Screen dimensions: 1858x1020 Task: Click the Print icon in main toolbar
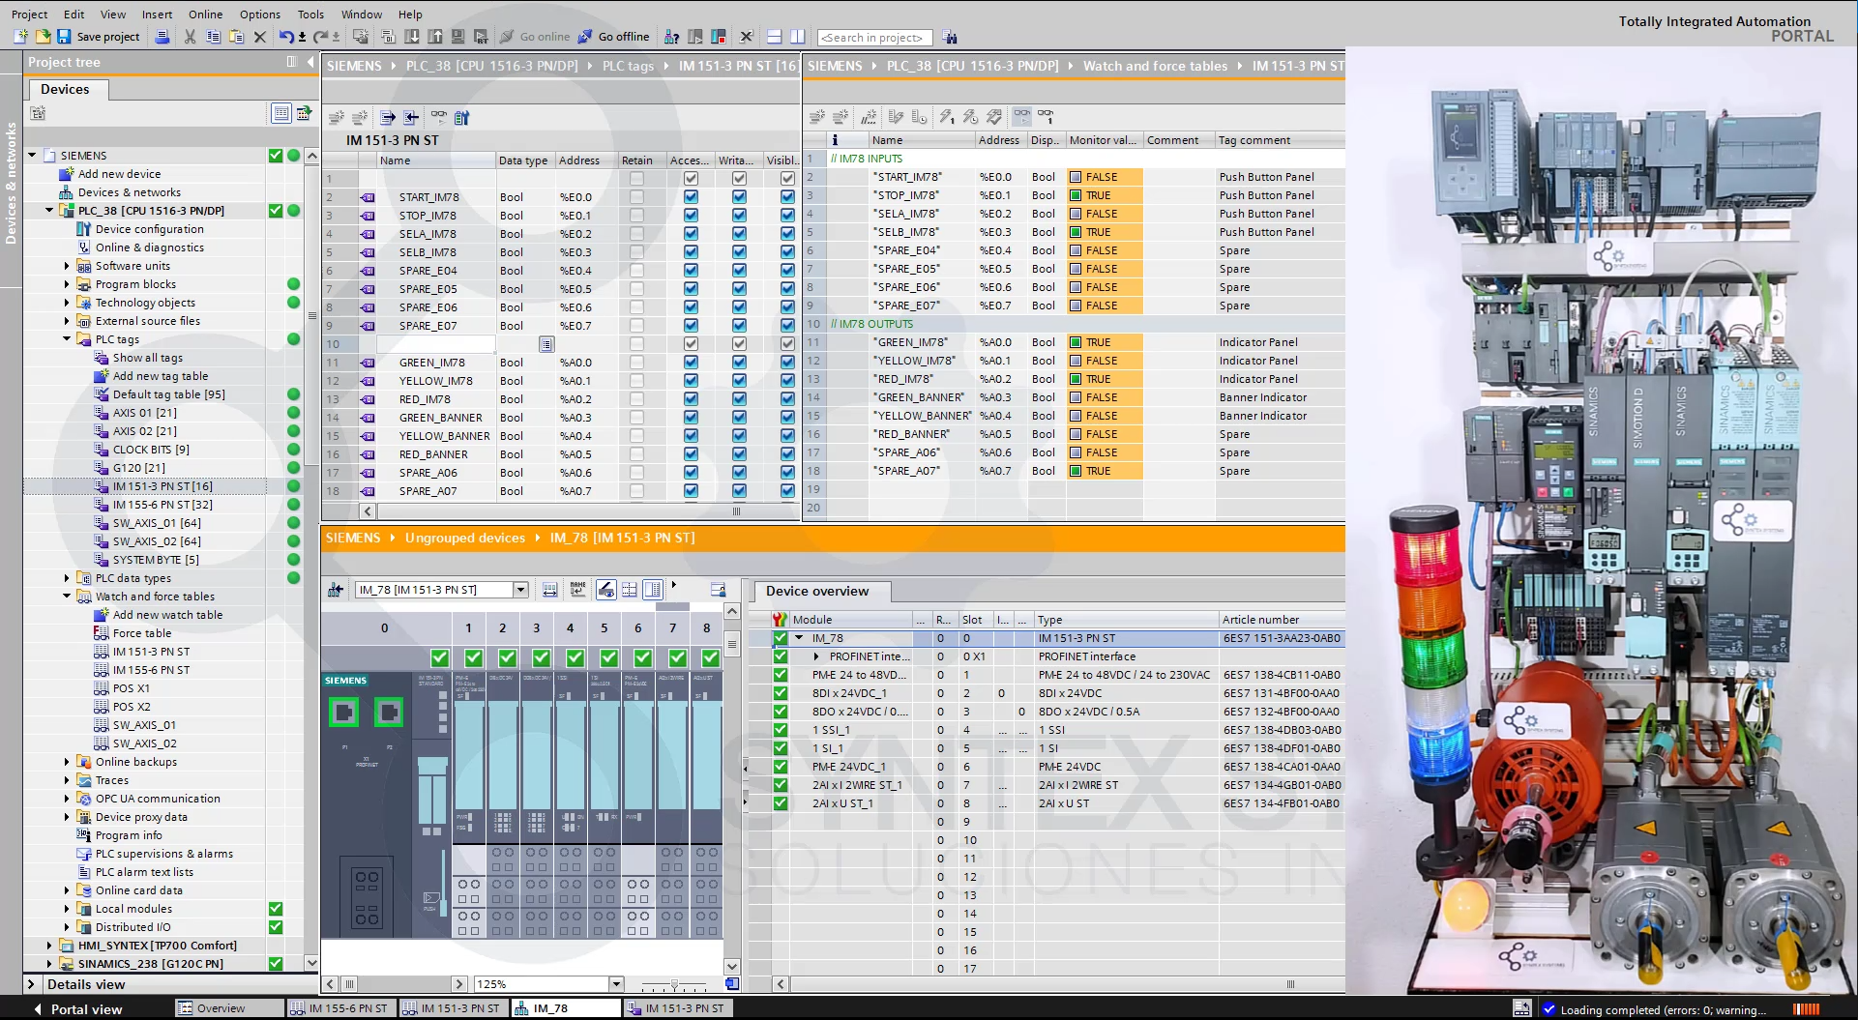click(x=162, y=37)
